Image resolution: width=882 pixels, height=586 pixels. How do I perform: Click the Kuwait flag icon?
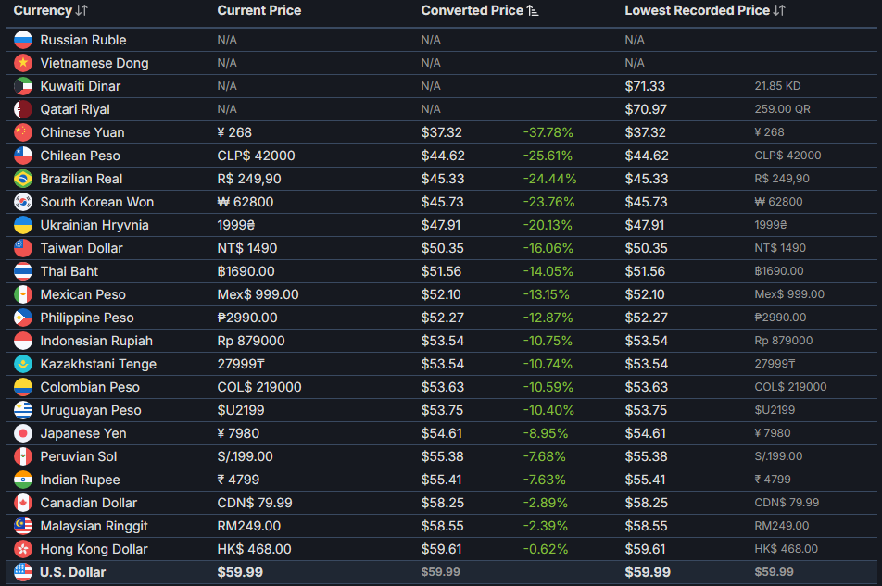click(x=23, y=86)
